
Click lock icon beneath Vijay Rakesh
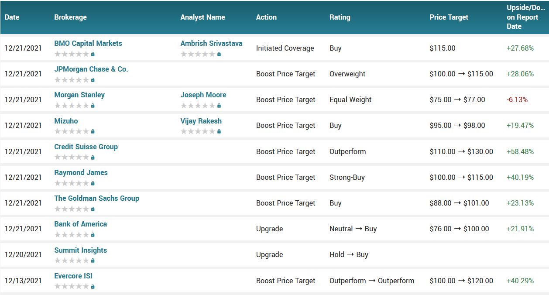coord(219,131)
